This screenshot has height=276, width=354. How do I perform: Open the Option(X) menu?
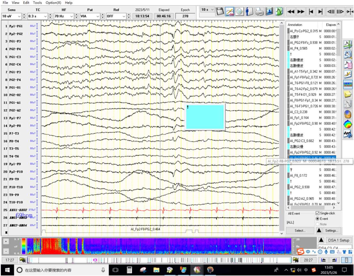pyautogui.click(x=53, y=3)
